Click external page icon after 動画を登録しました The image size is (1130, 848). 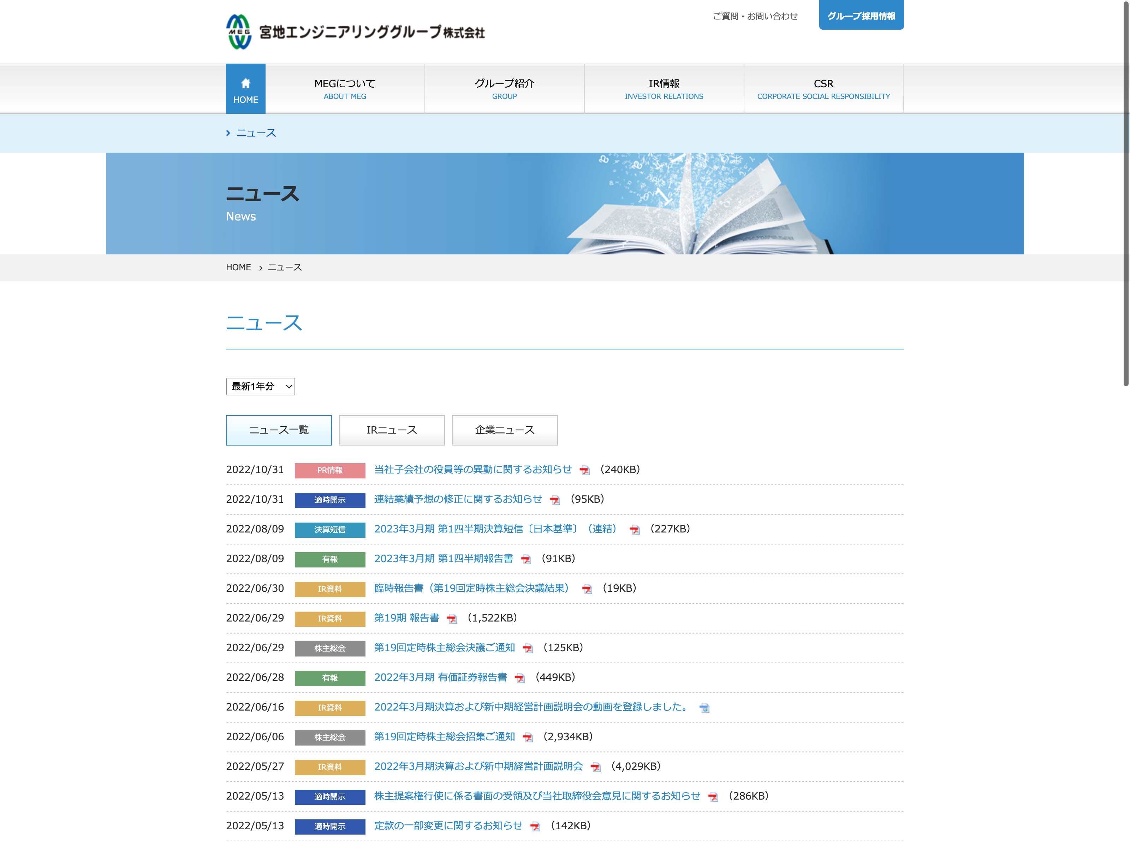click(704, 708)
